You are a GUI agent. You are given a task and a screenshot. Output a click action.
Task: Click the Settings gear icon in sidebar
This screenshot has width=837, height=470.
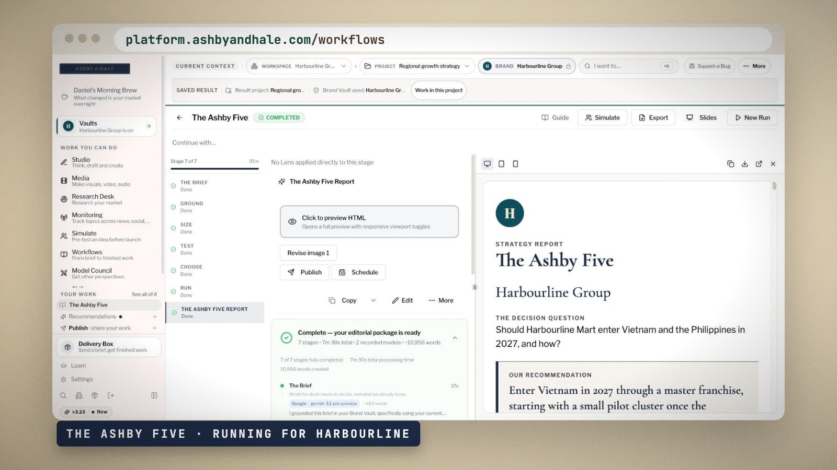63,380
